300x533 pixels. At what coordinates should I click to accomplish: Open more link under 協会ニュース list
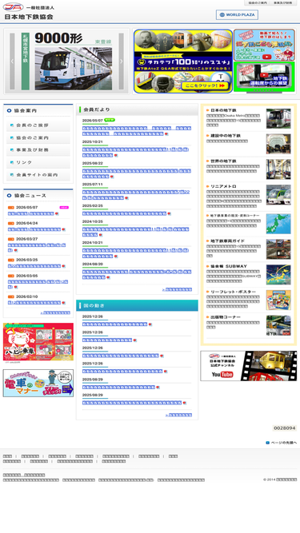55,312
